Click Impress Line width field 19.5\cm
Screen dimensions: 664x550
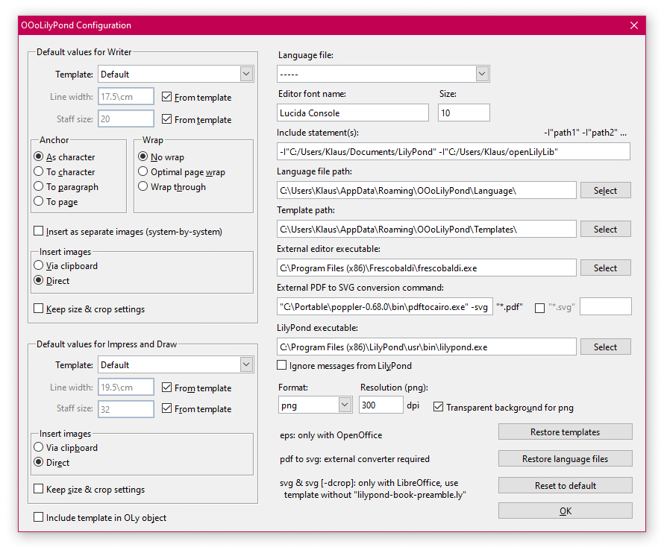pyautogui.click(x=126, y=387)
